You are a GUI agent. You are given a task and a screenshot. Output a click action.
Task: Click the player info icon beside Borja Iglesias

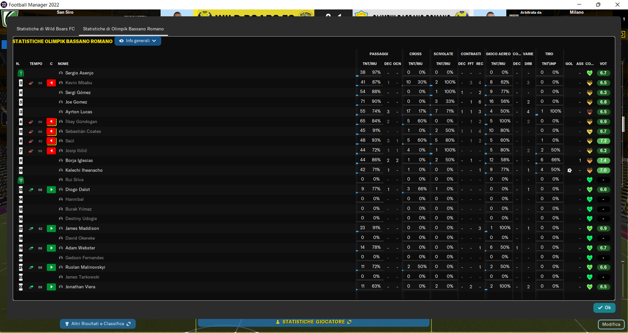pos(61,161)
